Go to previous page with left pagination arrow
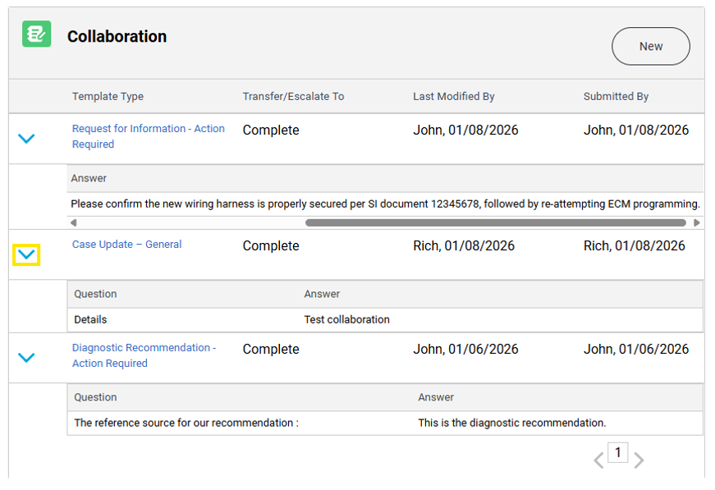Viewport: 715px width, 490px height. pyautogui.click(x=598, y=460)
